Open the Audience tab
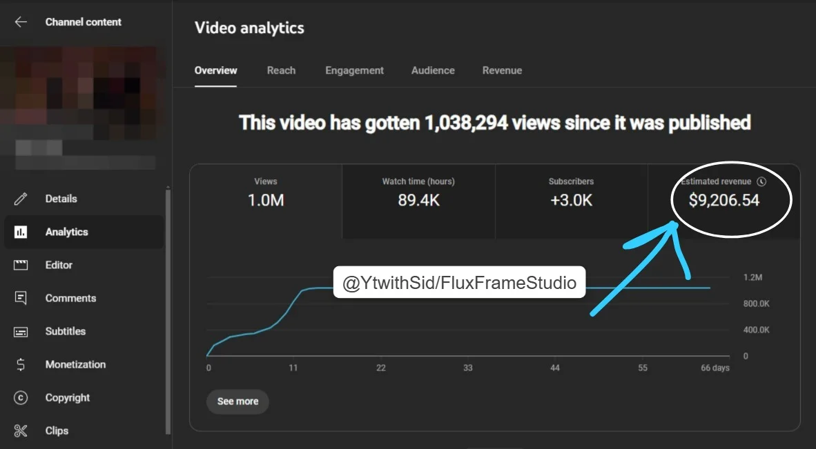Viewport: 816px width, 449px height. point(433,70)
